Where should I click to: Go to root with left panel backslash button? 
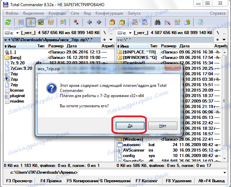105,33
